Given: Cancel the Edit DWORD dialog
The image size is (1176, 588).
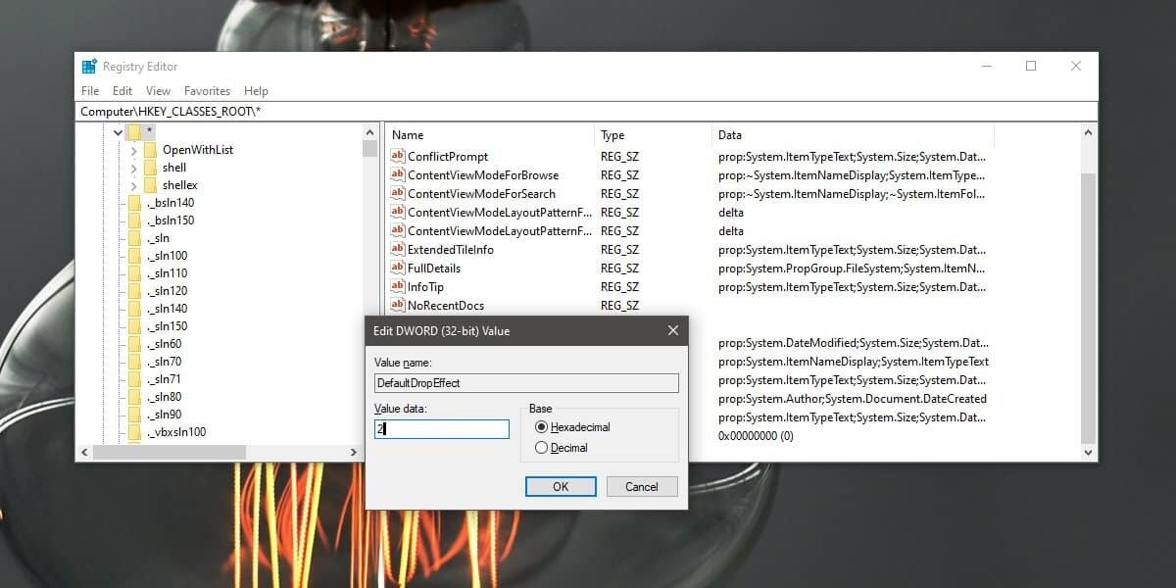Looking at the screenshot, I should click(x=642, y=486).
